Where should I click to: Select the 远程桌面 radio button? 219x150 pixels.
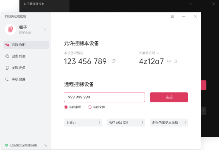66,107
